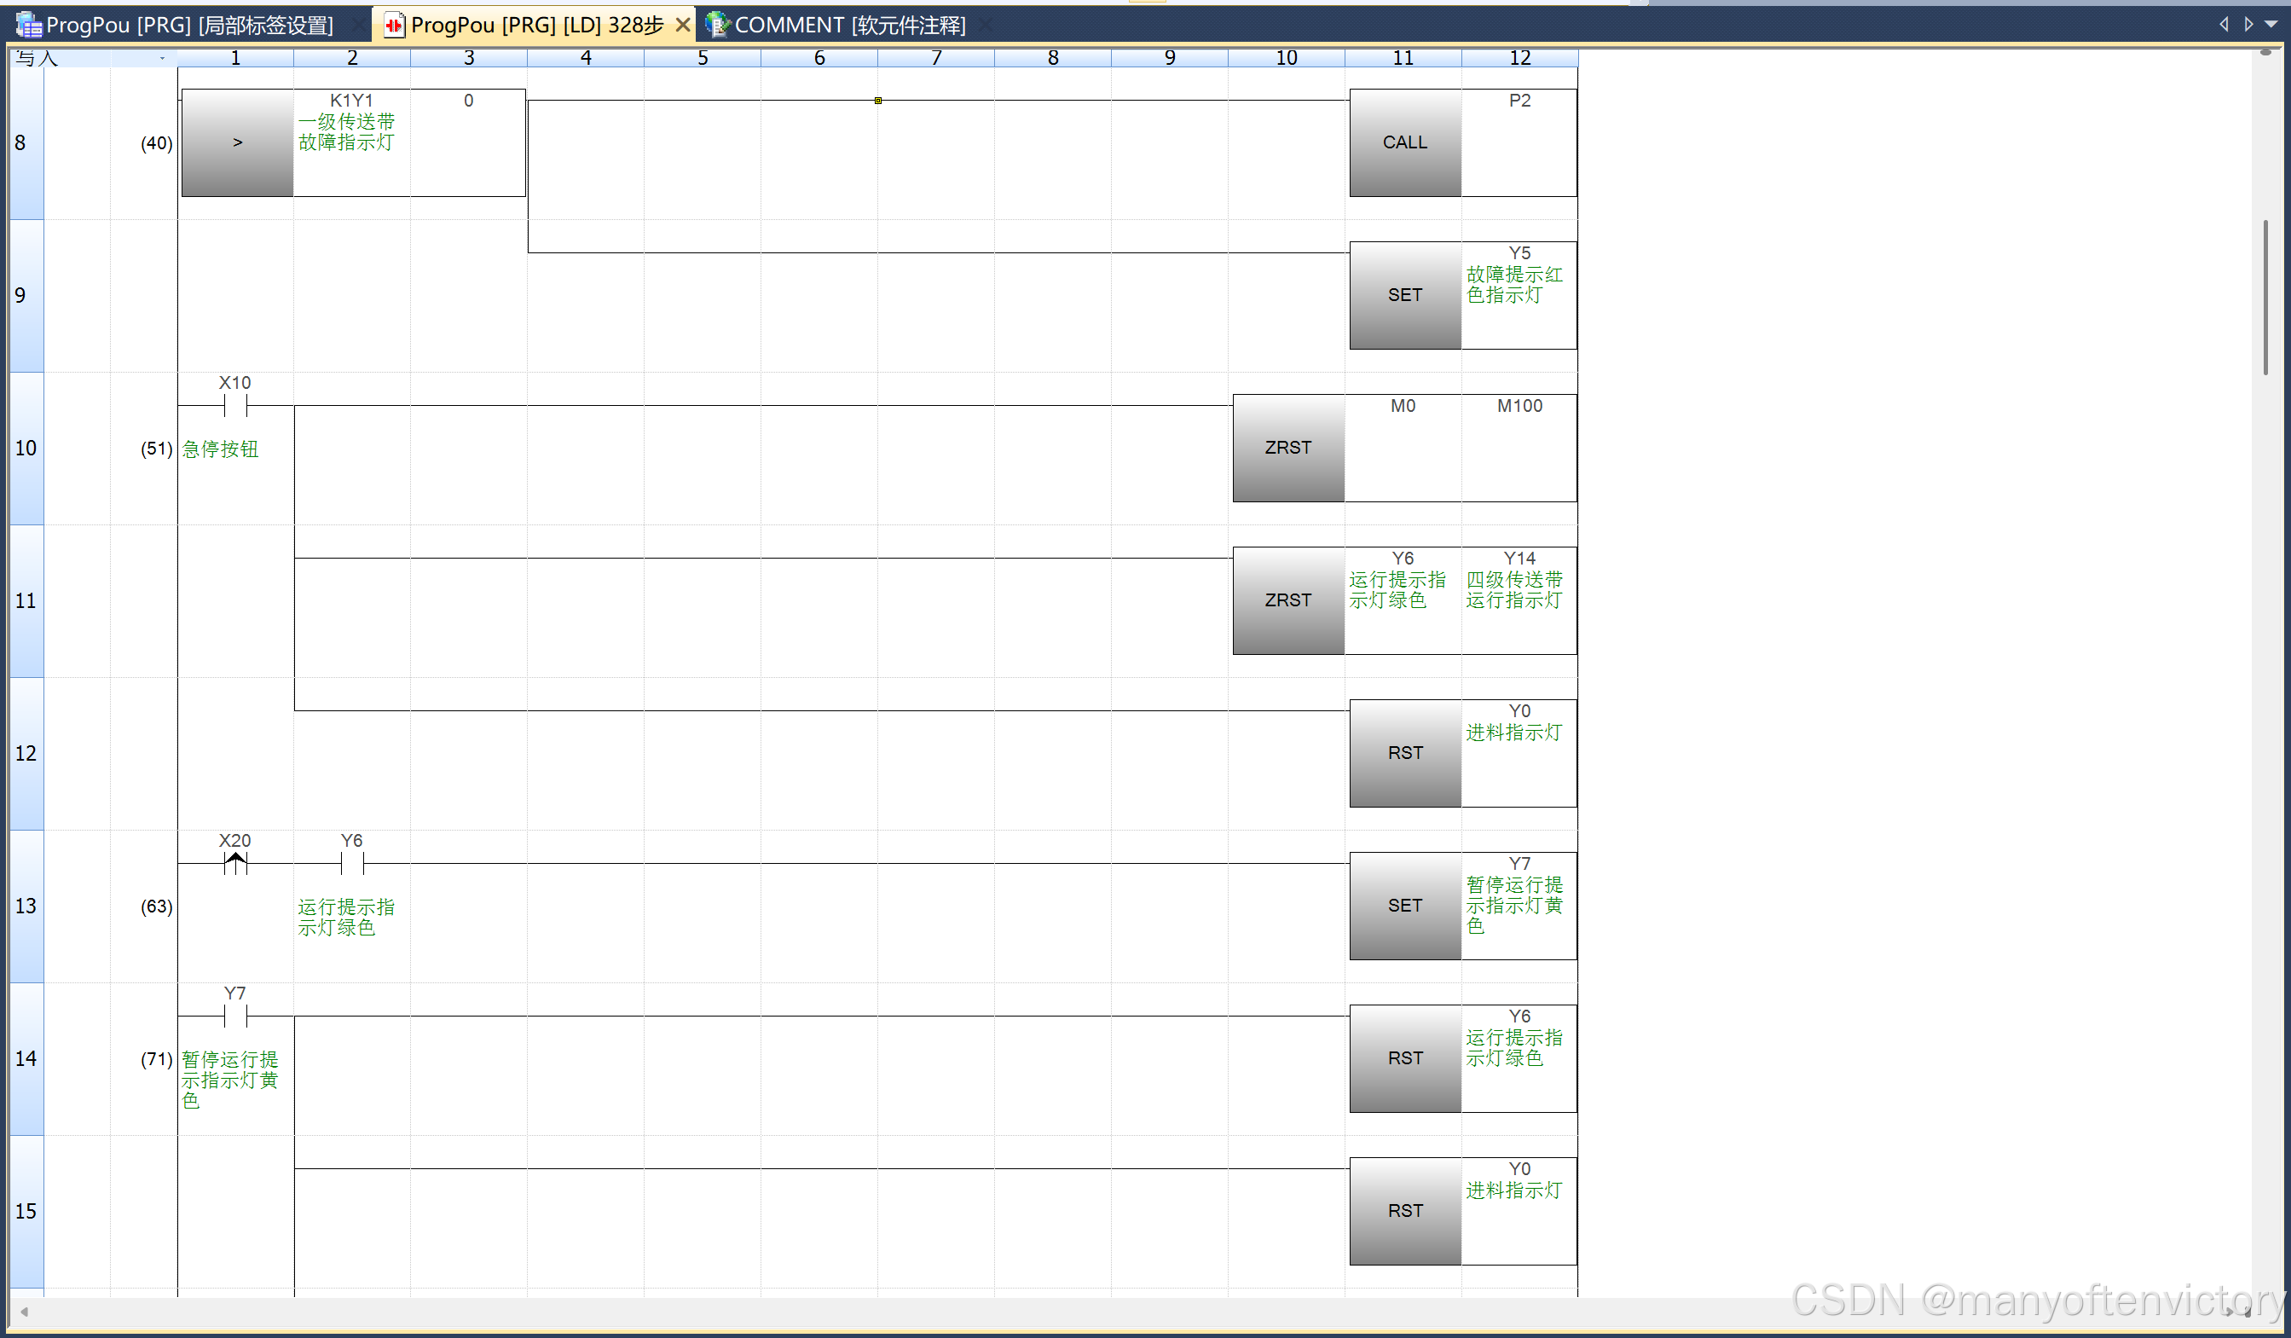Click step number (40)

(156, 142)
